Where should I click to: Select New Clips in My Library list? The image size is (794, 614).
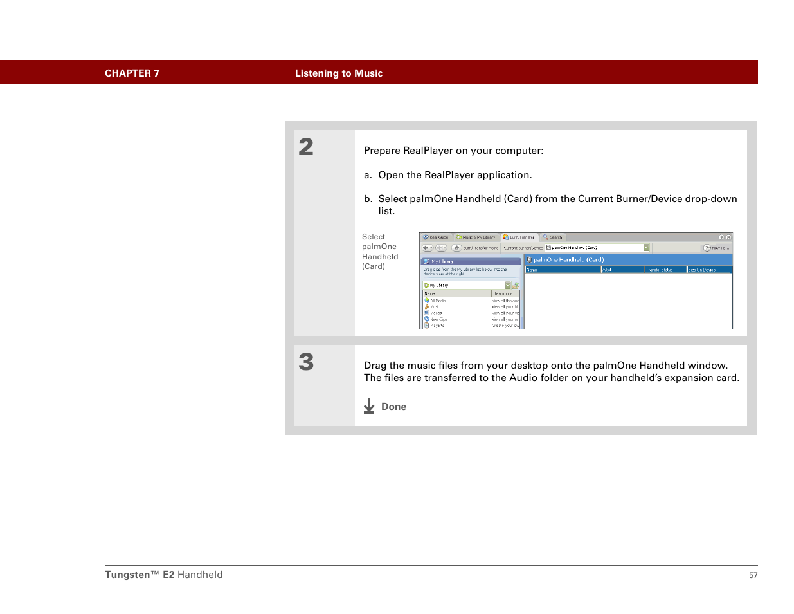click(x=435, y=319)
